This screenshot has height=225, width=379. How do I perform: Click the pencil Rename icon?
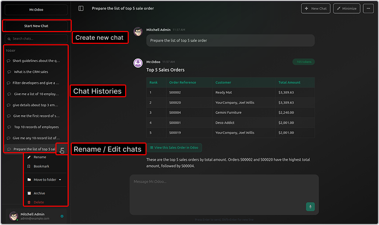pos(29,157)
